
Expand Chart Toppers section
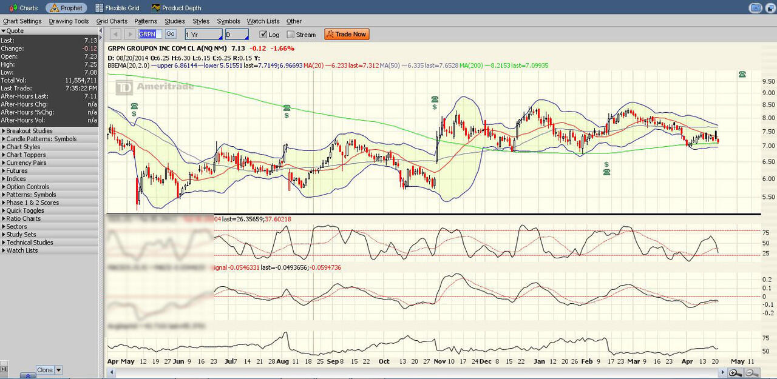point(49,155)
